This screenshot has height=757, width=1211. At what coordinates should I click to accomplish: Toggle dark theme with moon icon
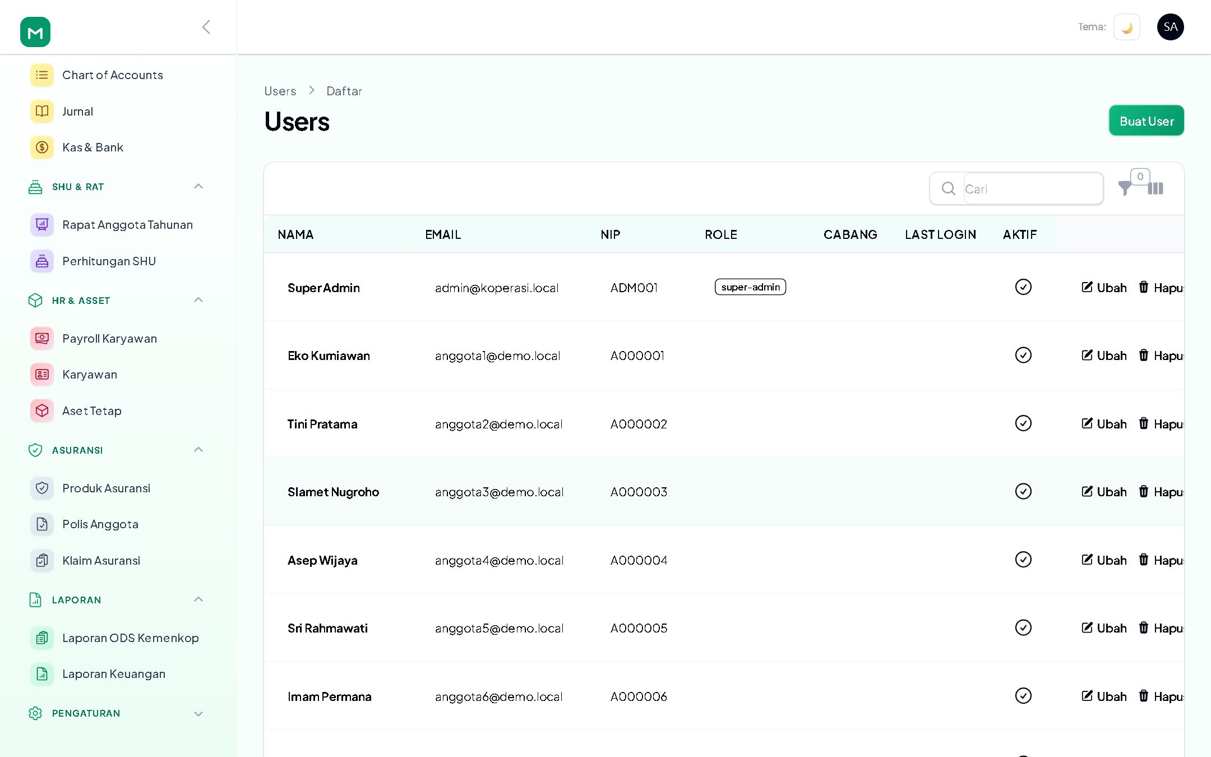pyautogui.click(x=1127, y=27)
